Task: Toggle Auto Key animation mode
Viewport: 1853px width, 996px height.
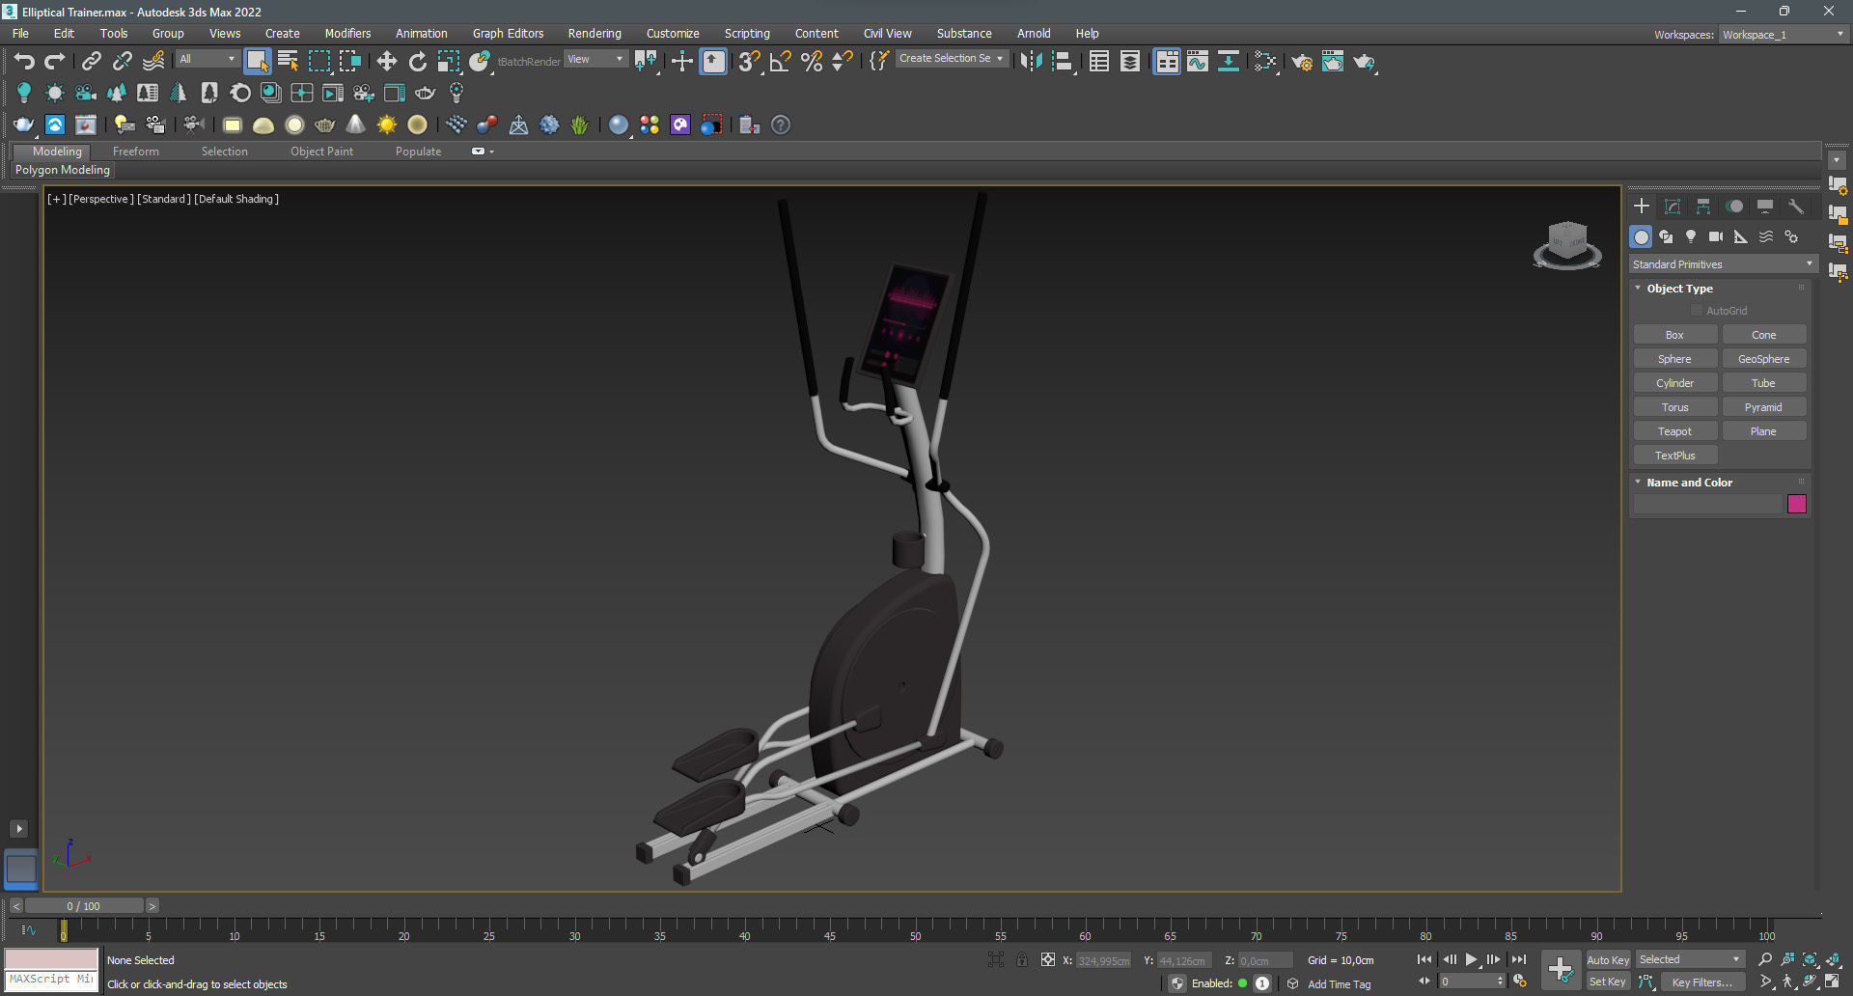Action: tap(1608, 959)
